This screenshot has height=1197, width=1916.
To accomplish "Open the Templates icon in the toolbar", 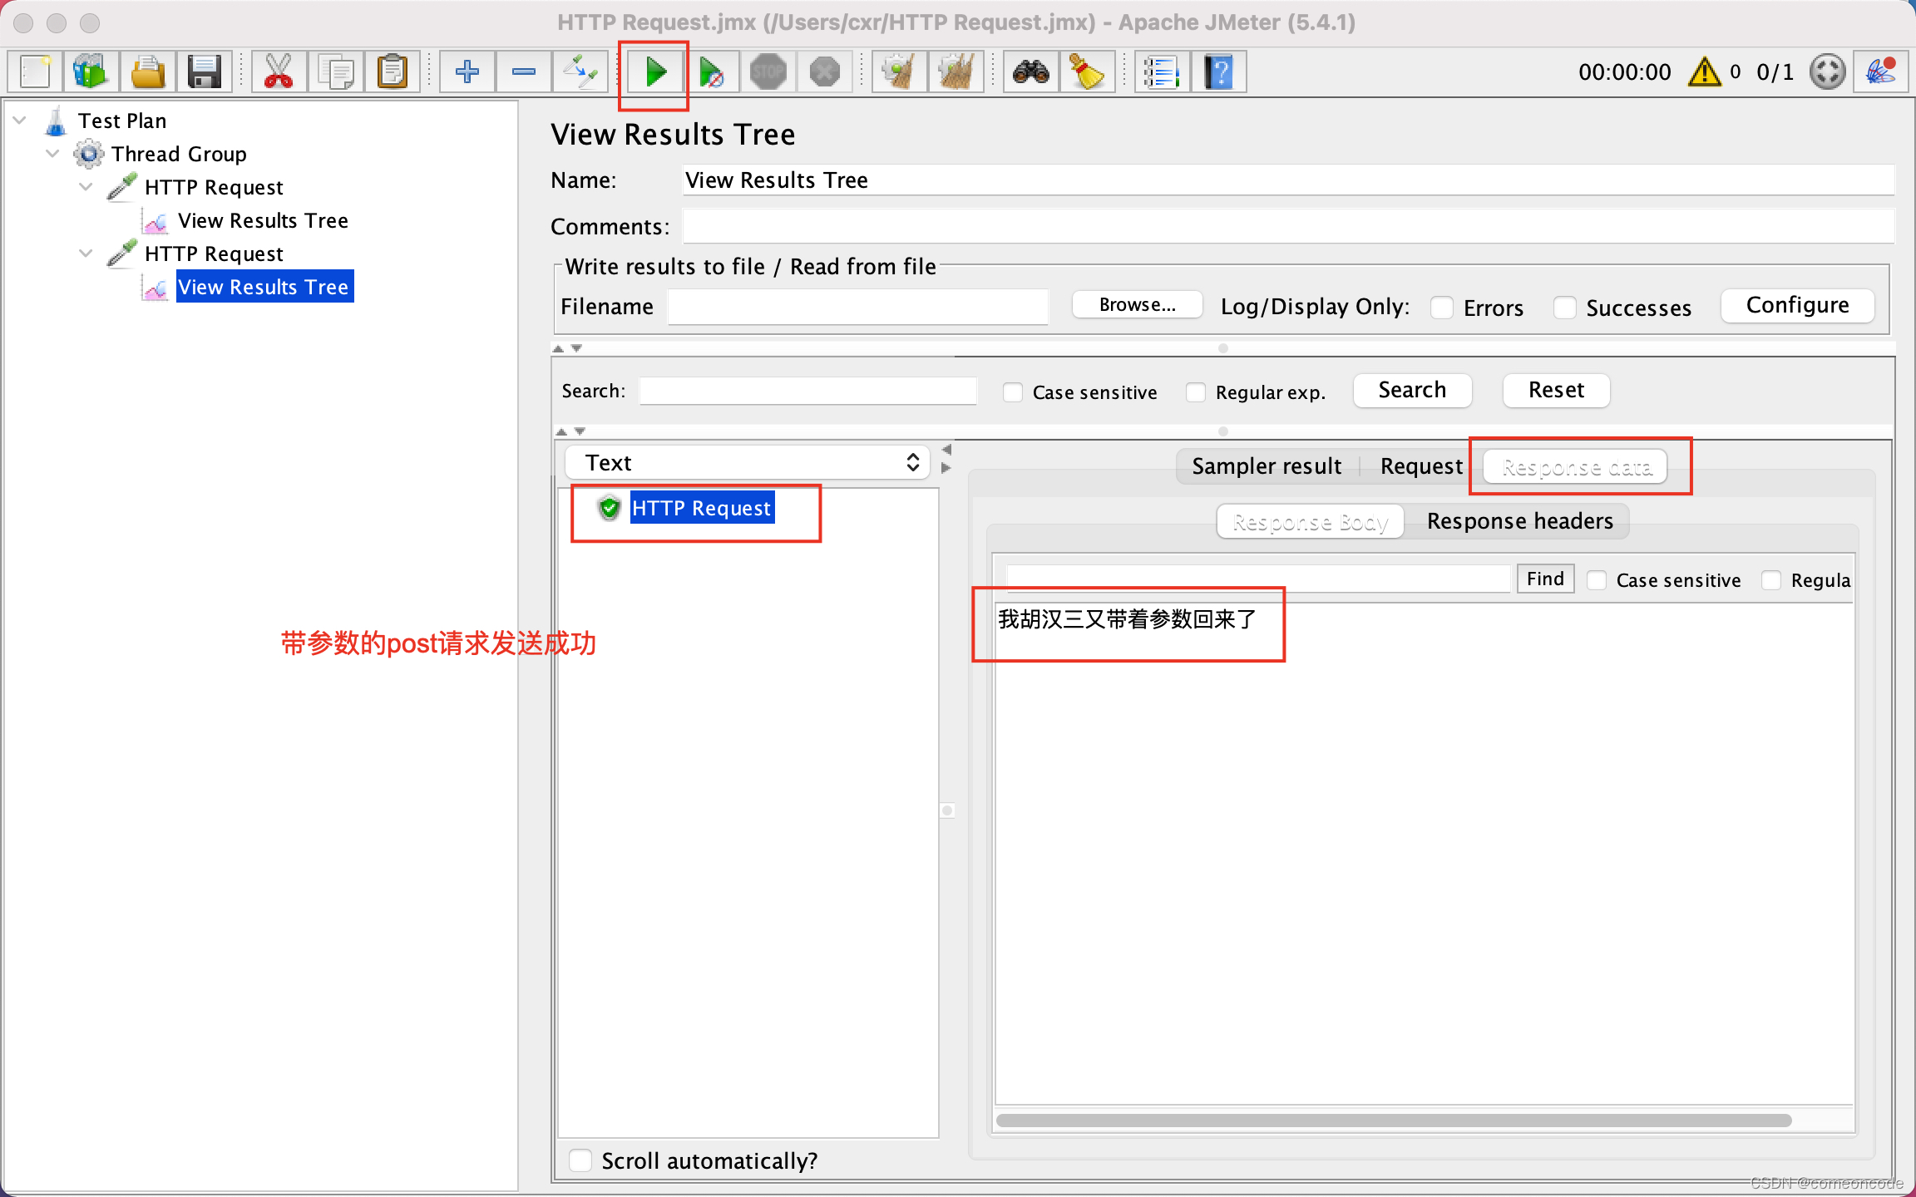I will [91, 72].
